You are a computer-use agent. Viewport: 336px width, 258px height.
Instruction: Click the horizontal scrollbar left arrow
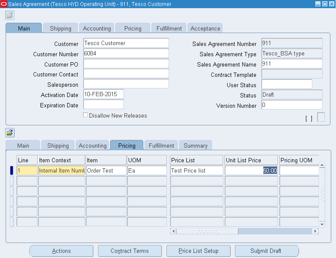click(x=173, y=231)
